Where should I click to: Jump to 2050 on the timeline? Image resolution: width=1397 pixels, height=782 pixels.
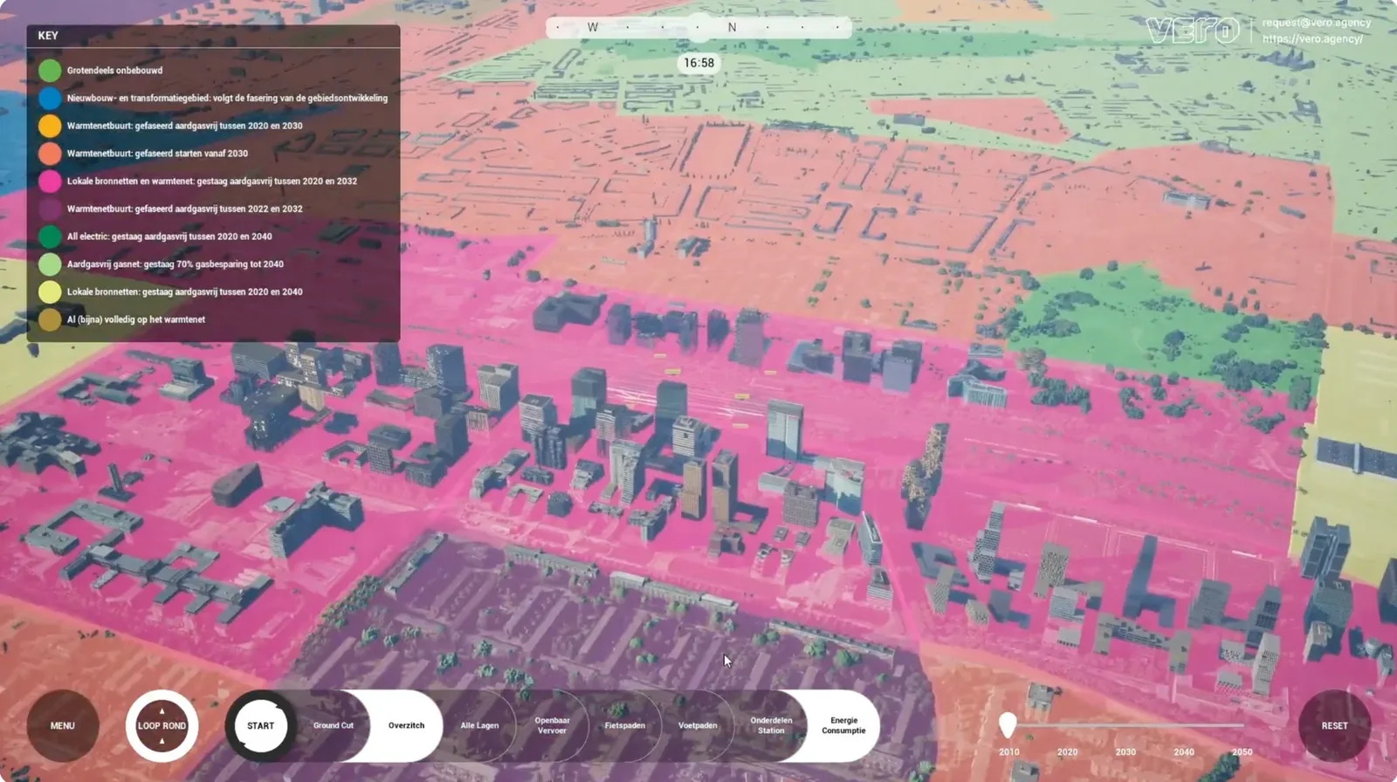click(x=1242, y=751)
